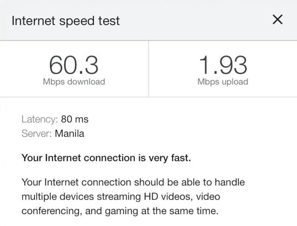
Task: Click the 'multiple devices streaming HD videos' line
Action: click(x=121, y=197)
